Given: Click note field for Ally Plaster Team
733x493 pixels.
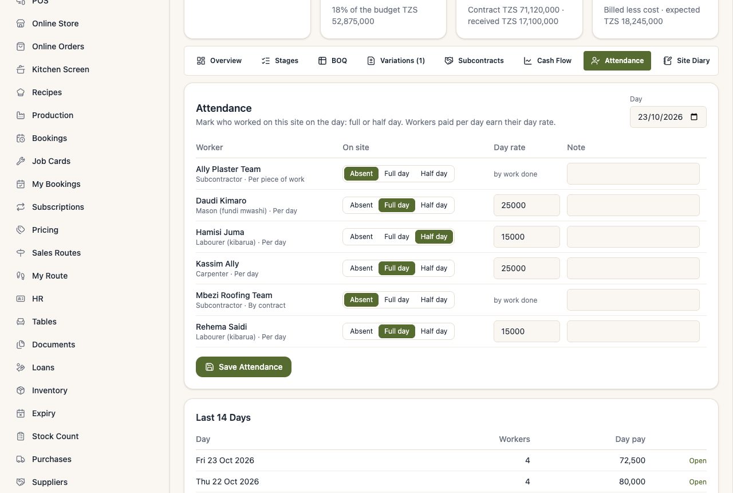Looking at the screenshot, I should (x=633, y=174).
